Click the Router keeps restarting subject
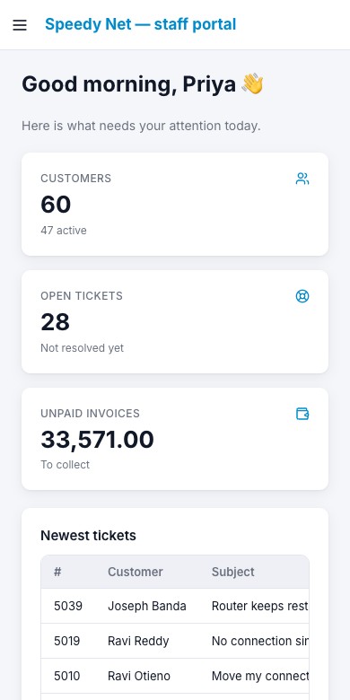This screenshot has width=350, height=700. pos(260,606)
